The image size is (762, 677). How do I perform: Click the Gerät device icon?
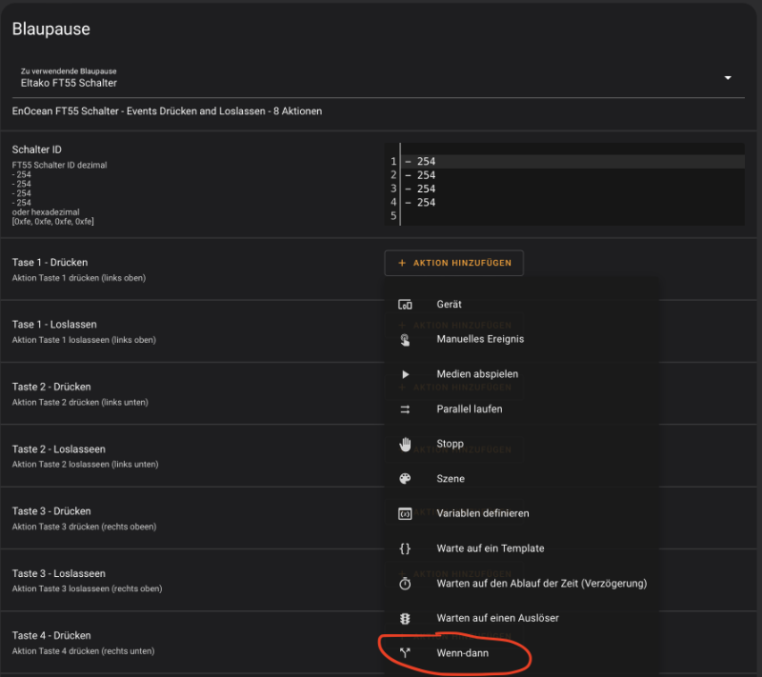tap(405, 305)
